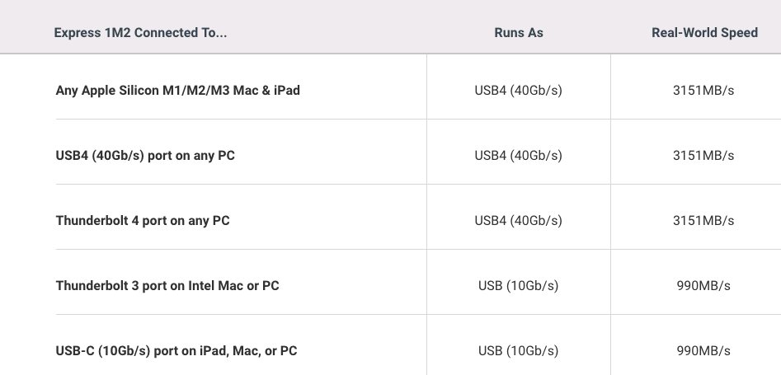The width and height of the screenshot is (781, 375).
Task: Click the 3151MB/s speed in the Apple Silicon row
Action: [x=703, y=91]
